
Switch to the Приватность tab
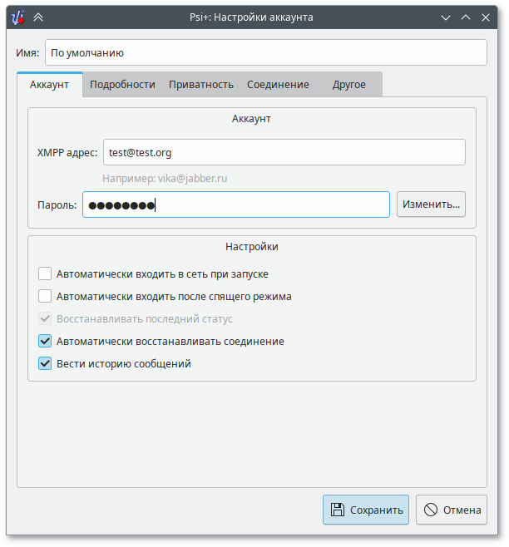[201, 85]
